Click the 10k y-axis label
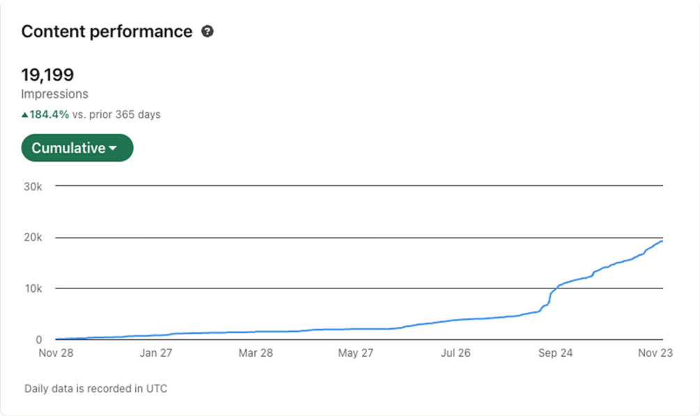 [x=32, y=288]
